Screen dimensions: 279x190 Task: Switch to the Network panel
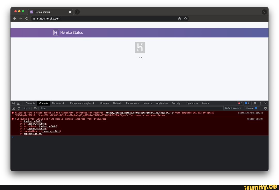(x=117, y=103)
